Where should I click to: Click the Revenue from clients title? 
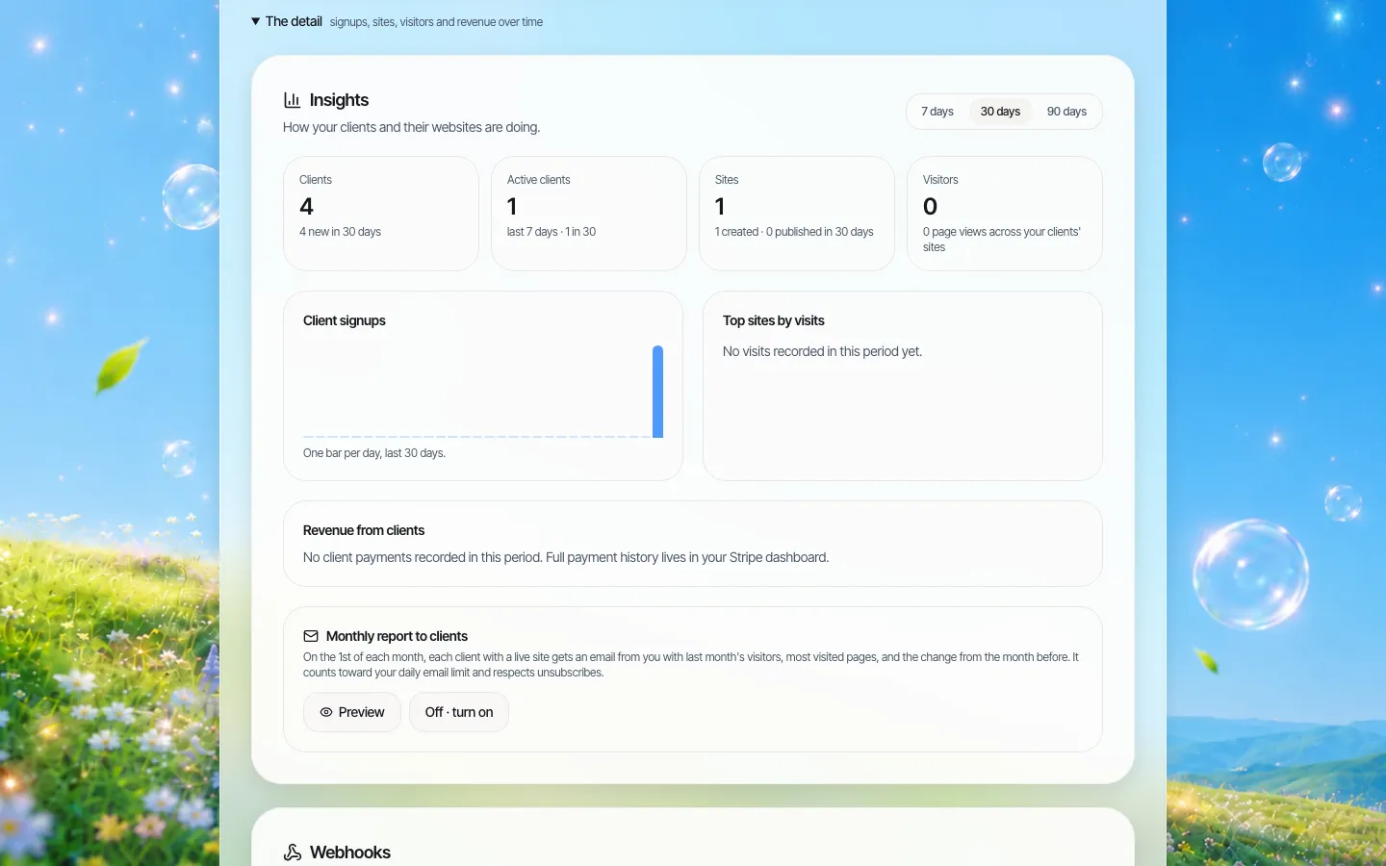coord(364,530)
